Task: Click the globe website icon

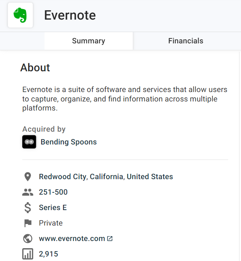Action: (28, 238)
